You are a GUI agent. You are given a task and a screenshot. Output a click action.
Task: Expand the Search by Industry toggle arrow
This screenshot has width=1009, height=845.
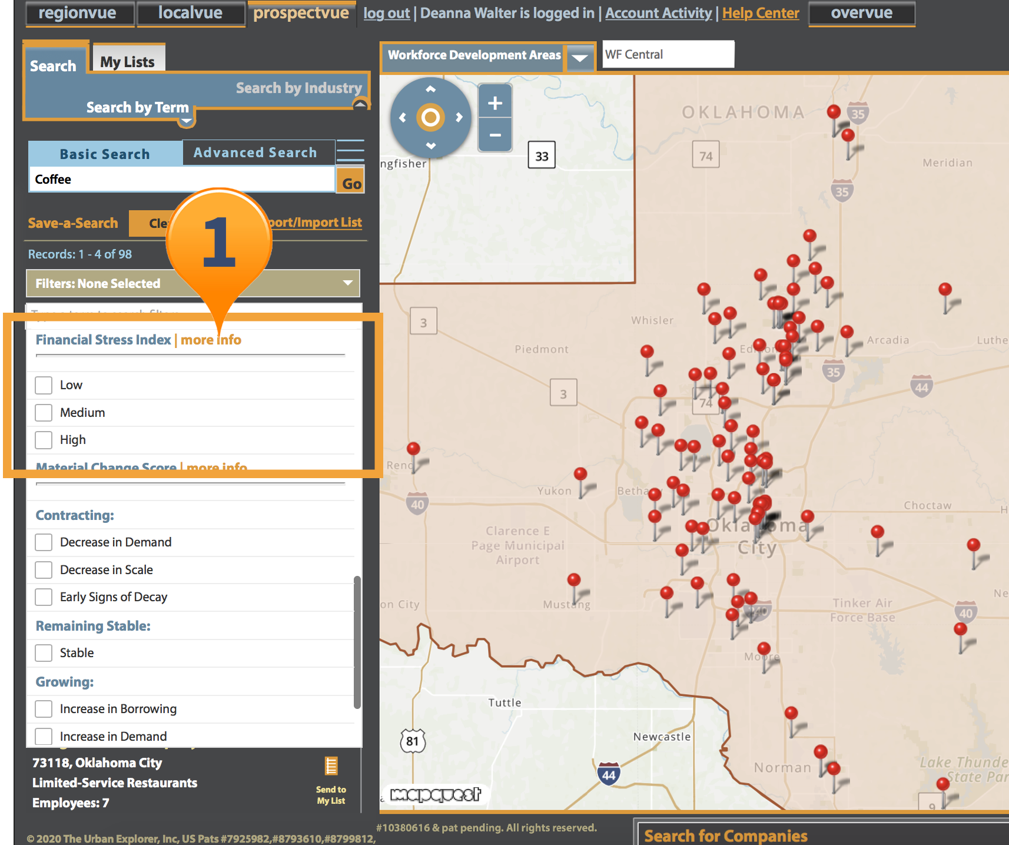(x=360, y=104)
